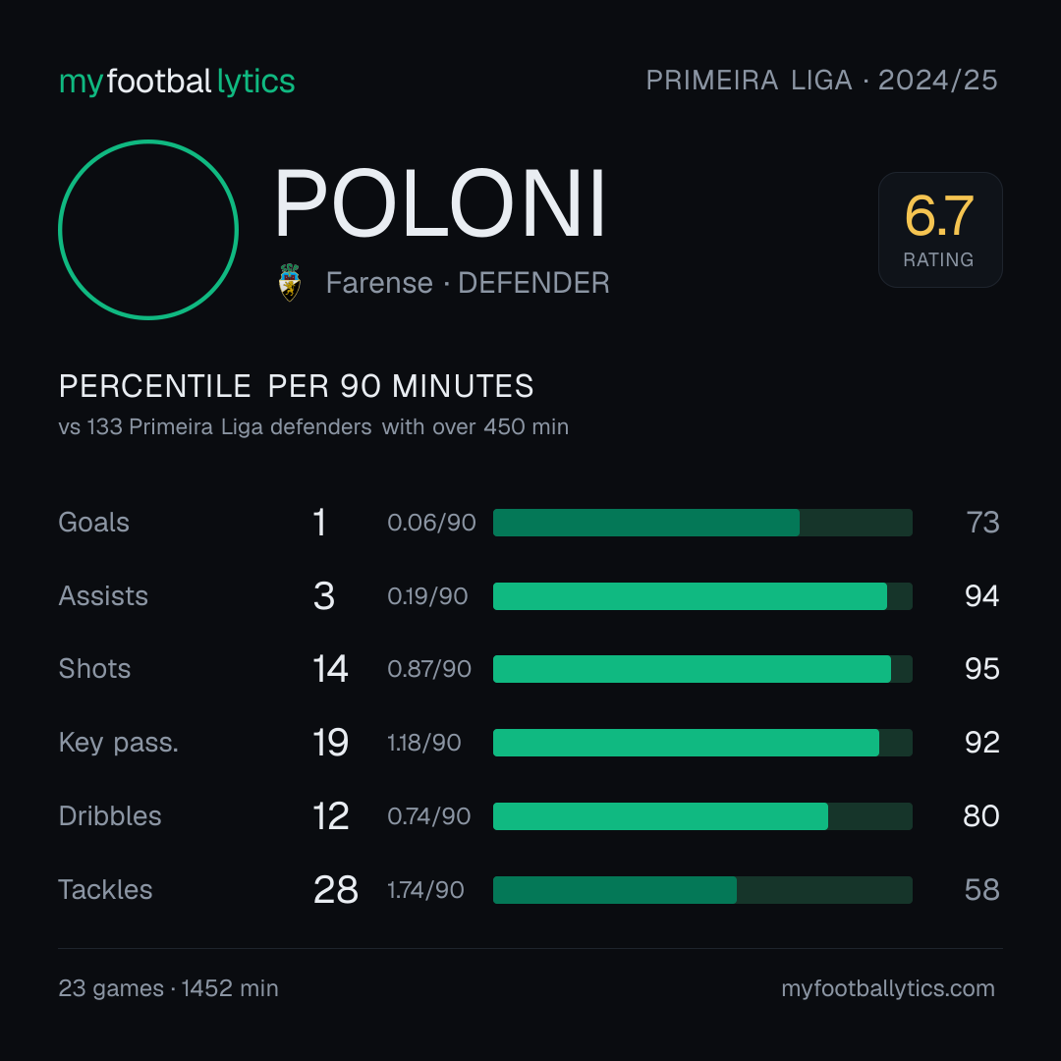Click the Farense club crest icon
Screen dimensions: 1061x1061
coord(290,283)
